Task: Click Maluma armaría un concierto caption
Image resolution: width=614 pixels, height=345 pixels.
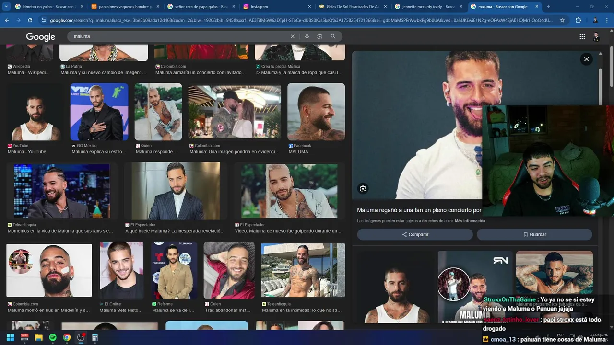Action: coord(200,73)
